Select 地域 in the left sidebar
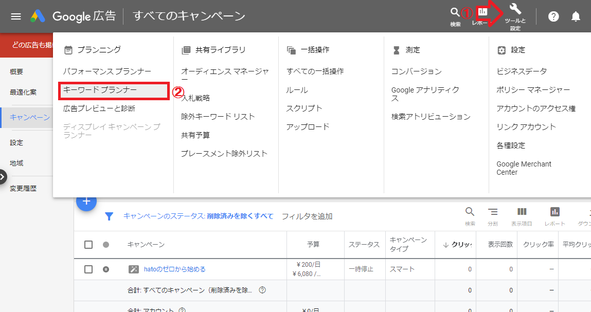Image resolution: width=591 pixels, height=312 pixels. pyautogui.click(x=16, y=163)
